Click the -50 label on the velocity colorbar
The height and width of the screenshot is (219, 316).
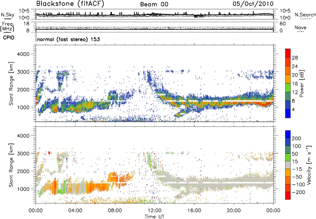[297, 177]
